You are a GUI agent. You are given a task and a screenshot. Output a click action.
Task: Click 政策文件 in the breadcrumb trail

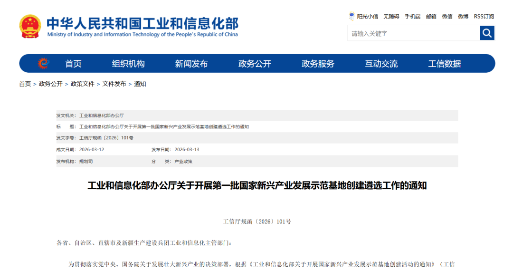pos(83,84)
